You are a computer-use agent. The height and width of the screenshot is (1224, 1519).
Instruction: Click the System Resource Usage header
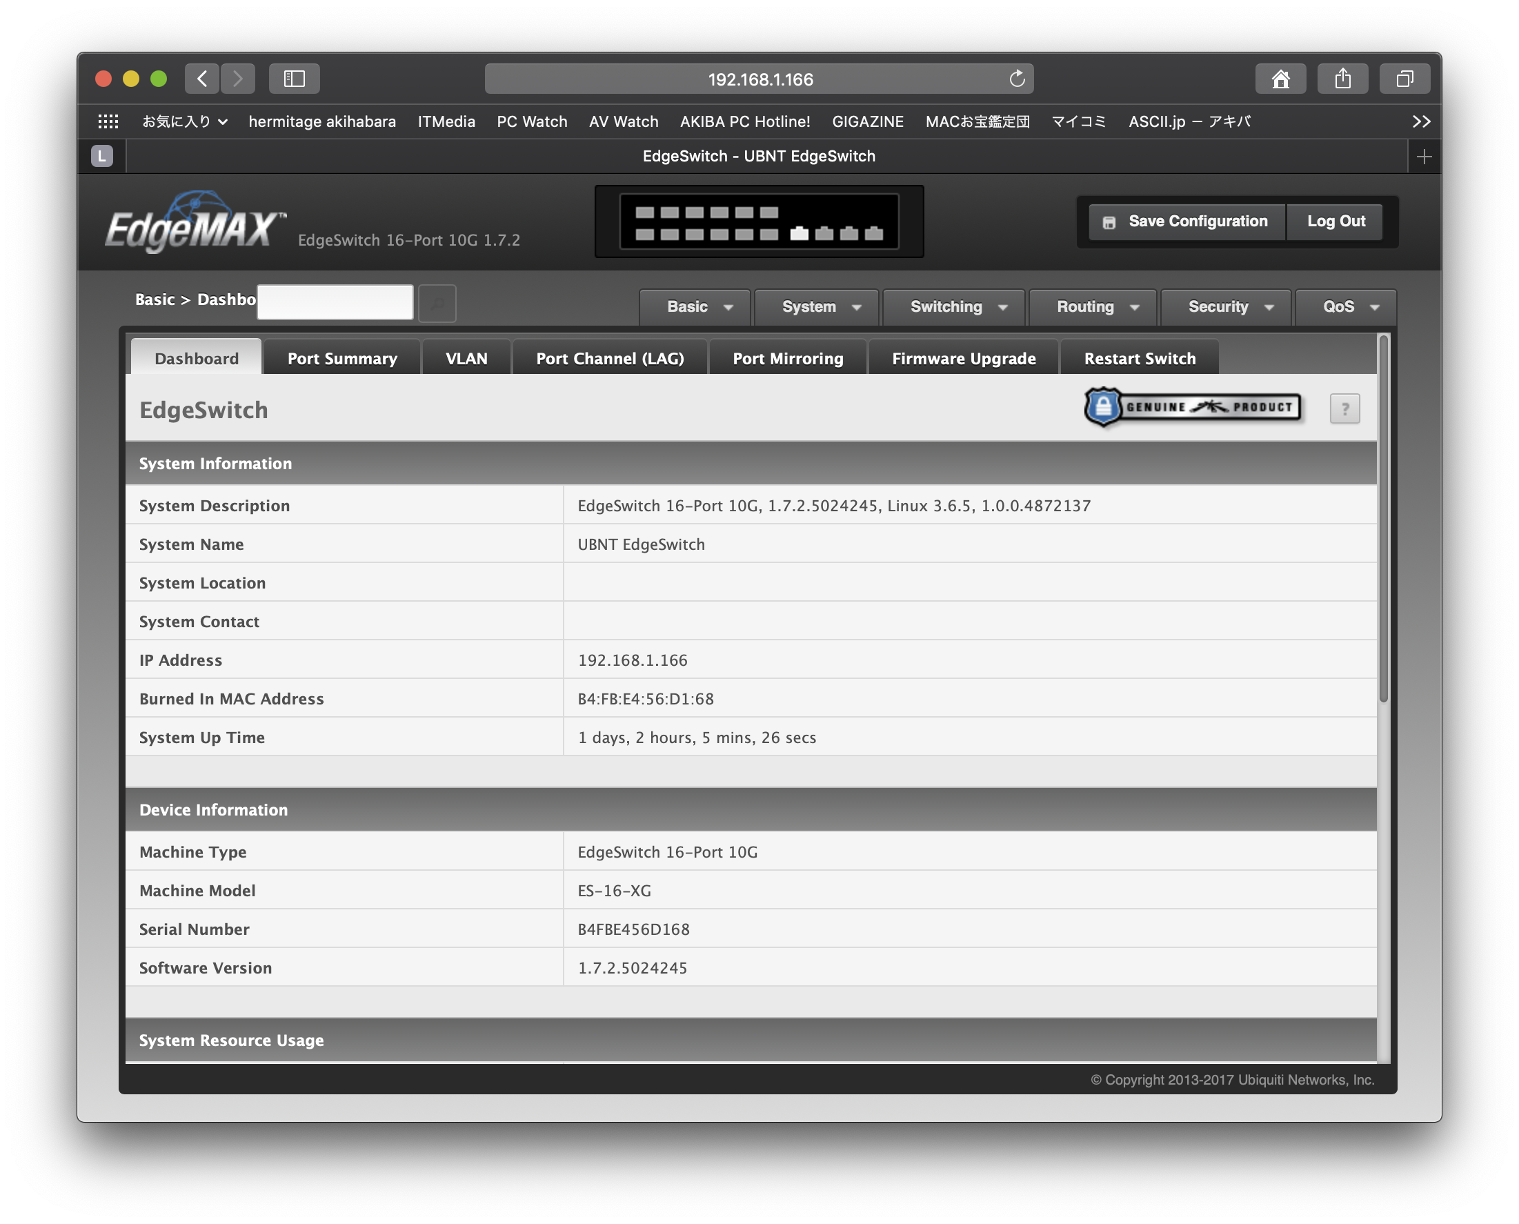pyautogui.click(x=751, y=1040)
